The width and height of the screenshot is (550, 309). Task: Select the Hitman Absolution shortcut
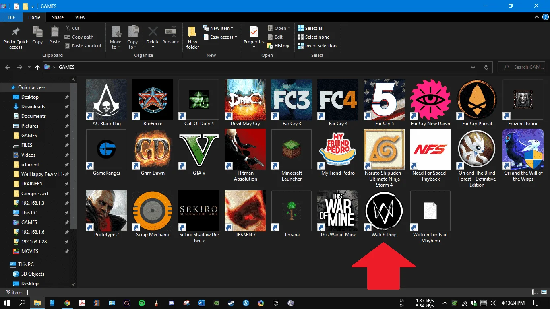click(x=245, y=155)
